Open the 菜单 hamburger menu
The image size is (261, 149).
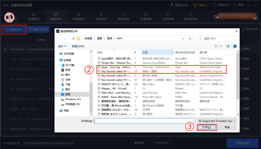238,5
